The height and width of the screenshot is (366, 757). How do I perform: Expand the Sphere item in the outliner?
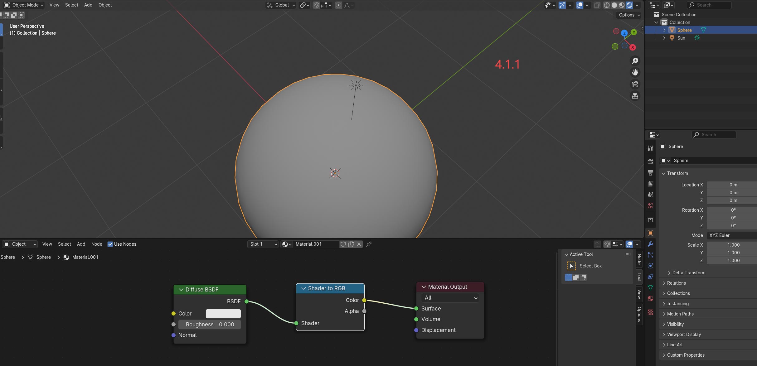tap(664, 30)
